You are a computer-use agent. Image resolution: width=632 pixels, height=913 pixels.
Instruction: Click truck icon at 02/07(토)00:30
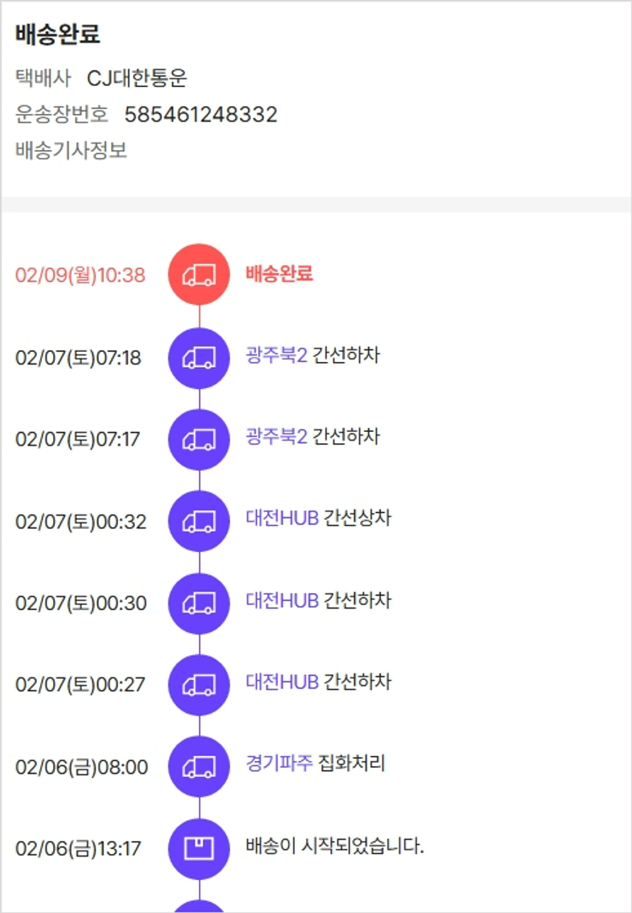[x=199, y=602]
